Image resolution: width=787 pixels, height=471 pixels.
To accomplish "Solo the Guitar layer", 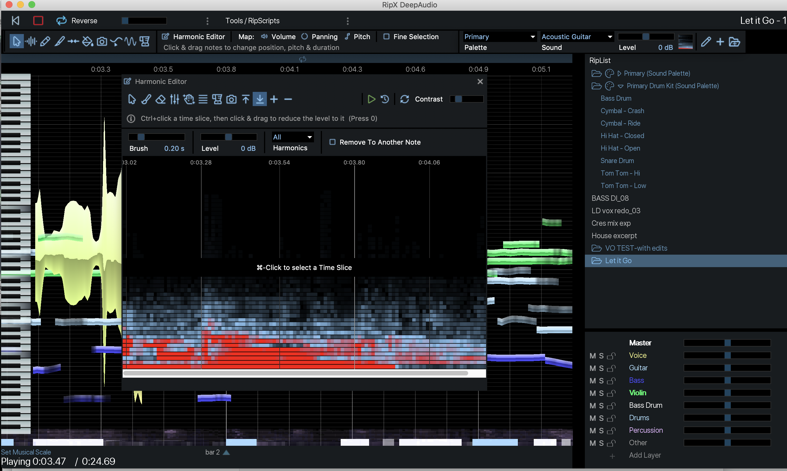I will coord(601,368).
